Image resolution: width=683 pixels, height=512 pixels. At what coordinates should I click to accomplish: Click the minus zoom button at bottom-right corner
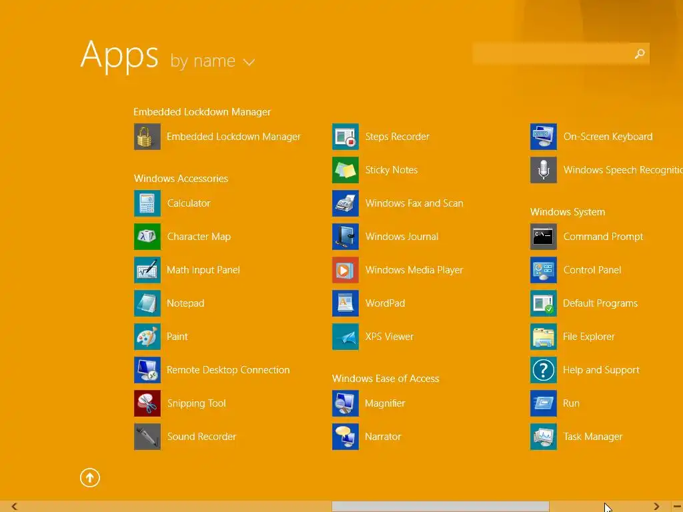[x=678, y=507]
